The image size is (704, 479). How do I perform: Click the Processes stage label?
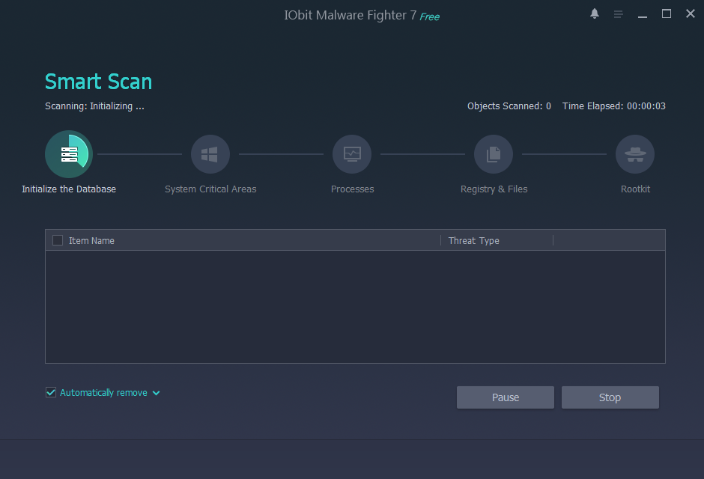pyautogui.click(x=353, y=189)
